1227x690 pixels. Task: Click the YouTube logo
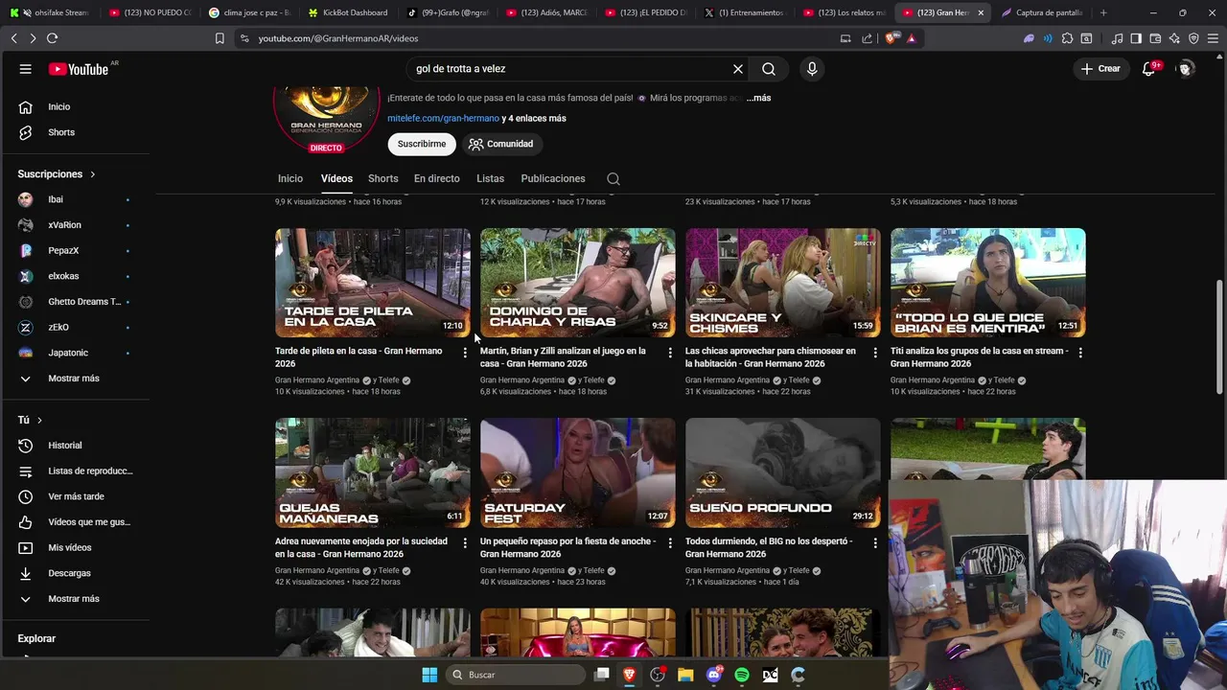80,69
